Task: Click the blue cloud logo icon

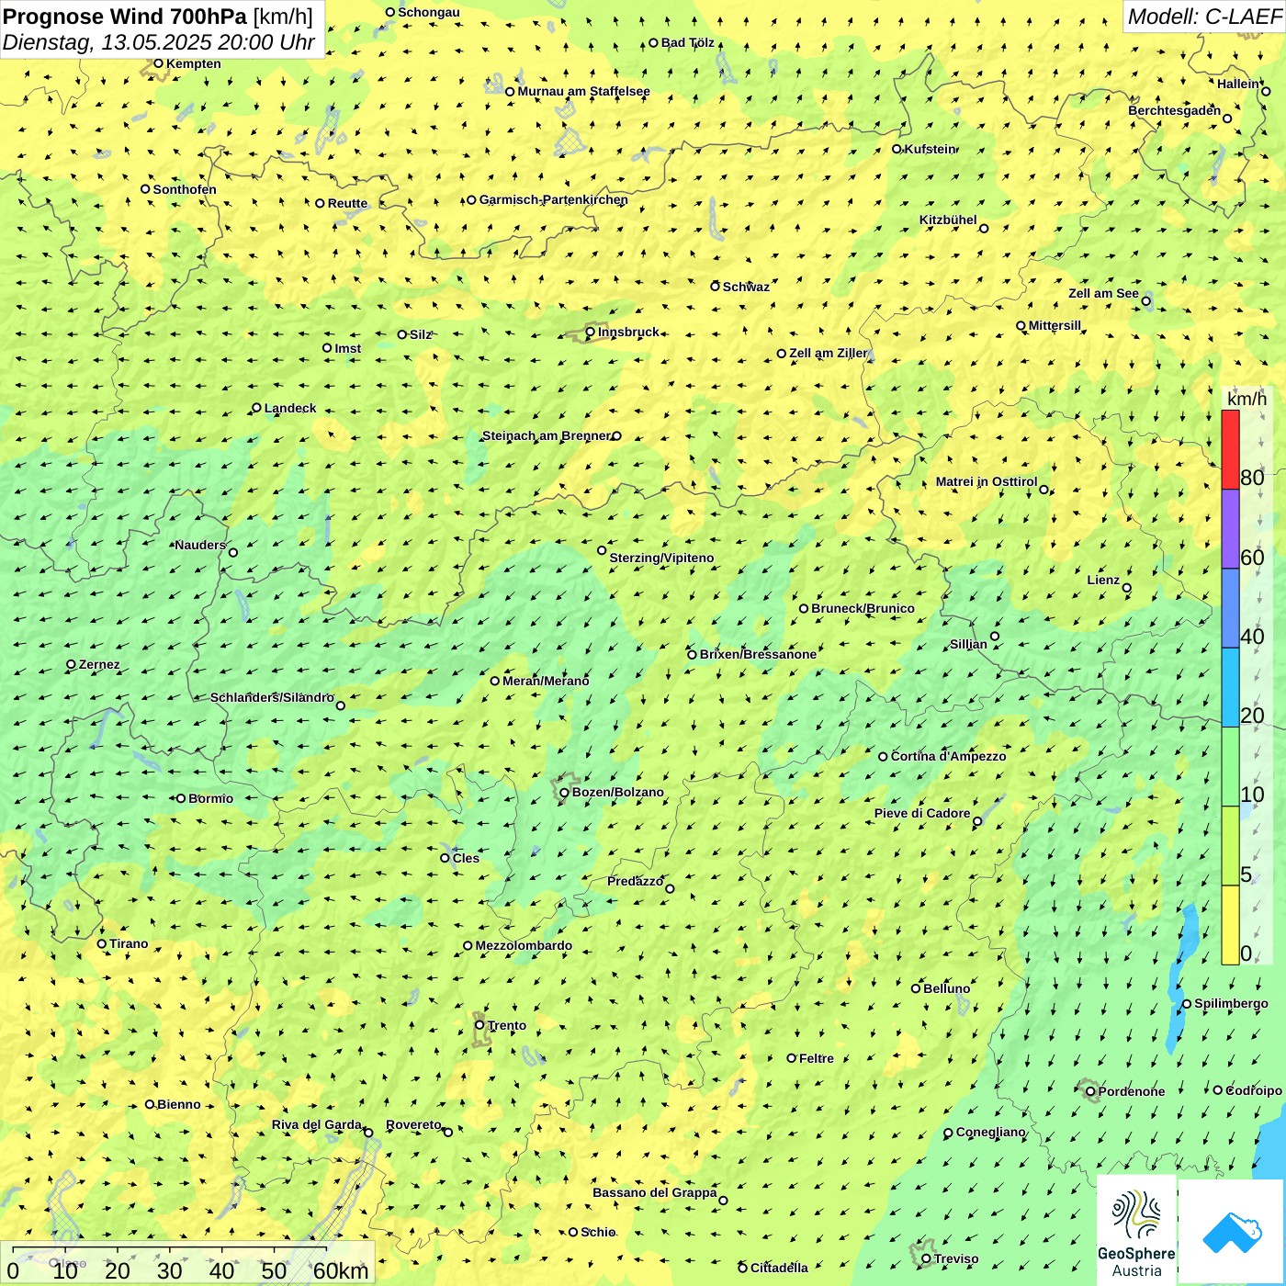Action: tap(1232, 1232)
